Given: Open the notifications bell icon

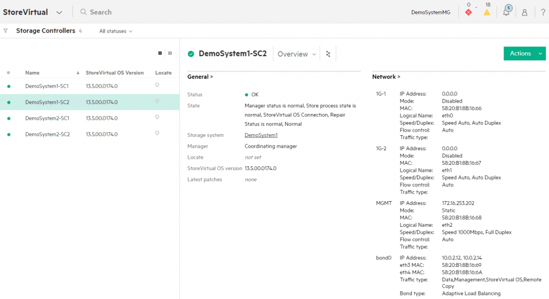Looking at the screenshot, I should tap(506, 12).
